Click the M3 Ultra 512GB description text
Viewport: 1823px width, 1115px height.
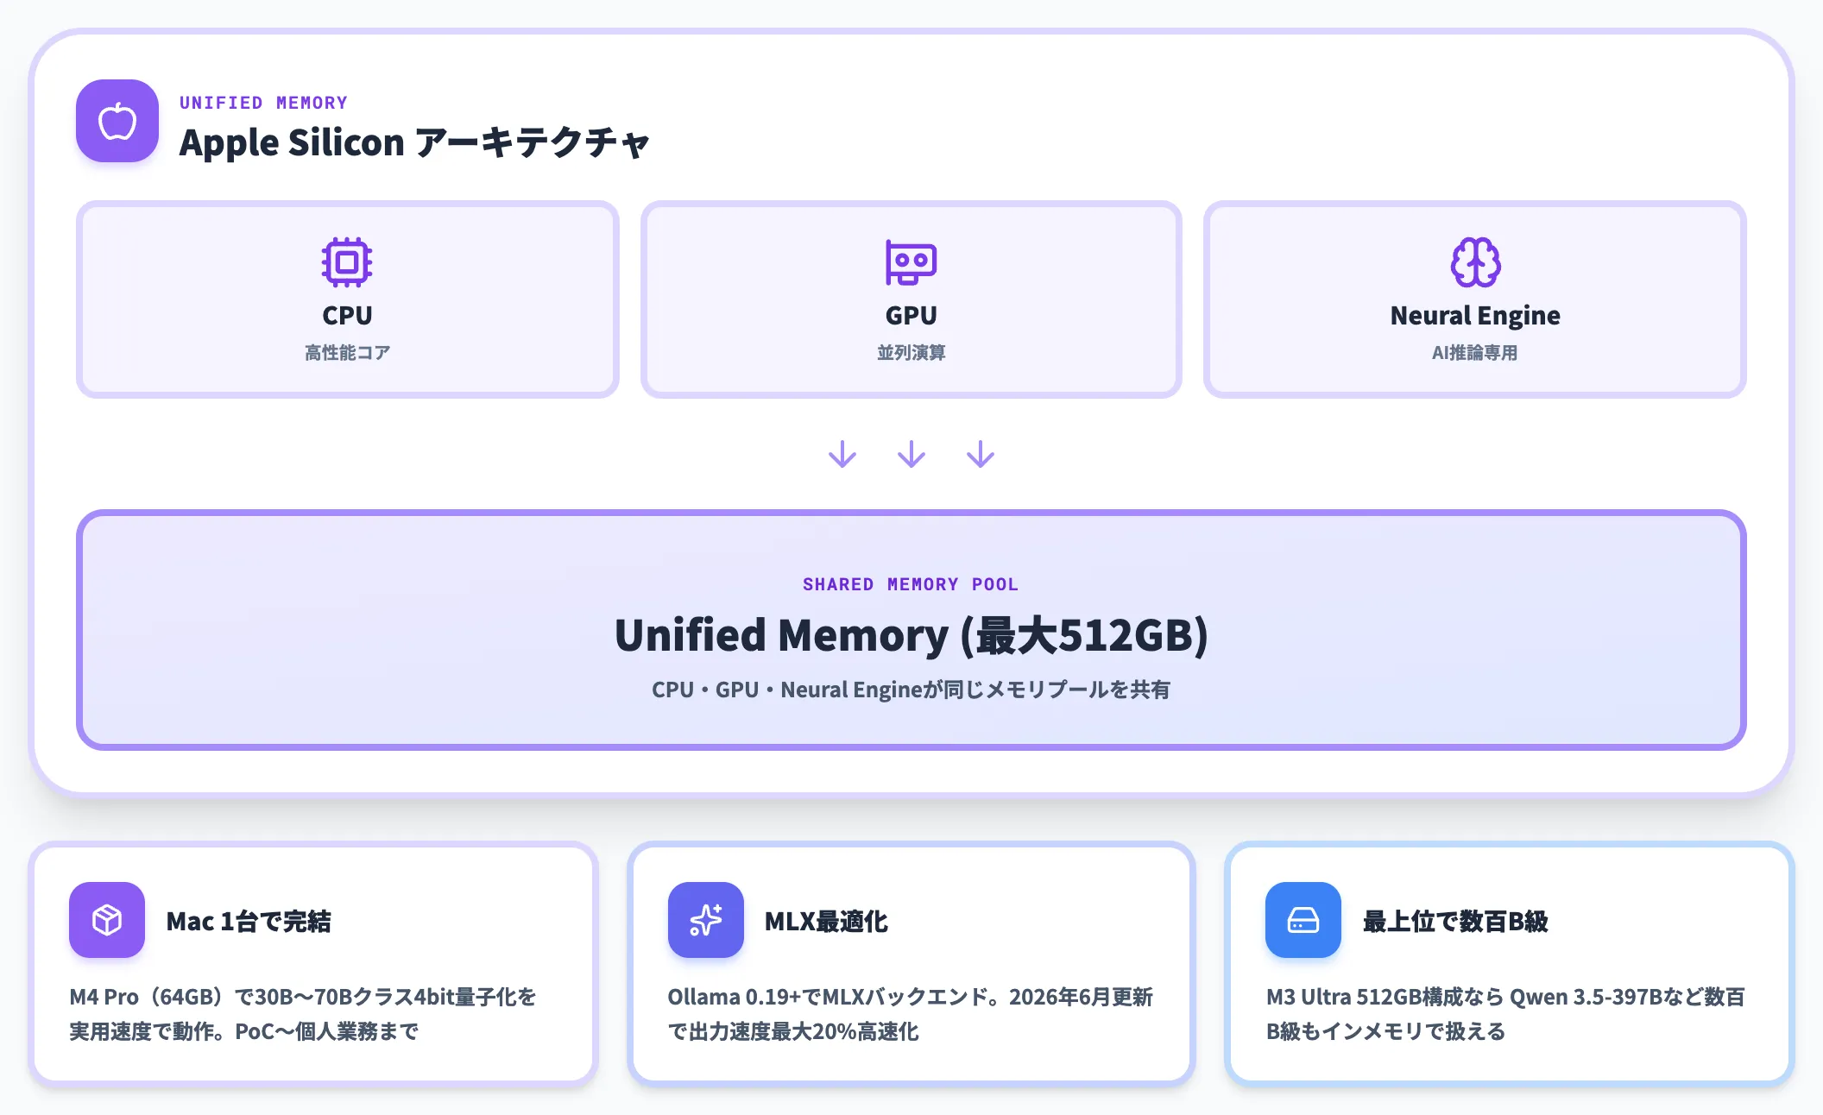pos(1505,1014)
